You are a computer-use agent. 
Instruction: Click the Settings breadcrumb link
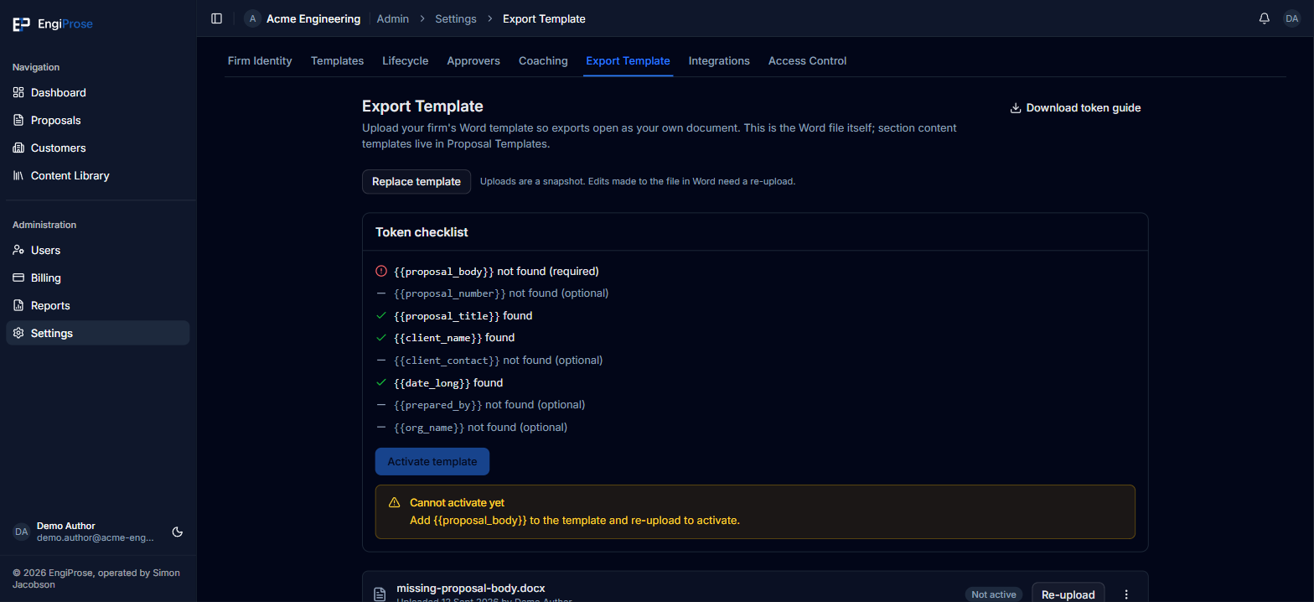click(x=456, y=18)
